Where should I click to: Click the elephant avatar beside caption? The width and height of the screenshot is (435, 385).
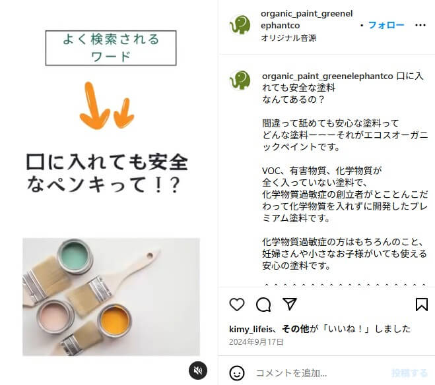[240, 80]
